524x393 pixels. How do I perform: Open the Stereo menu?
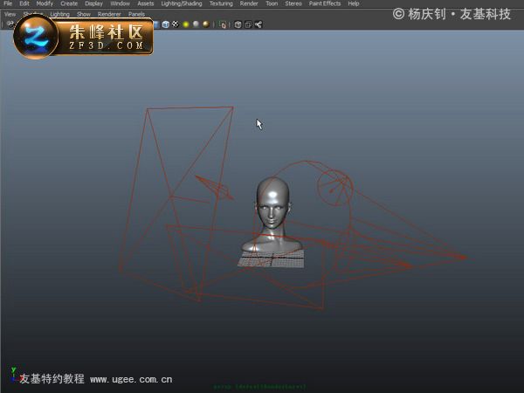tap(293, 3)
